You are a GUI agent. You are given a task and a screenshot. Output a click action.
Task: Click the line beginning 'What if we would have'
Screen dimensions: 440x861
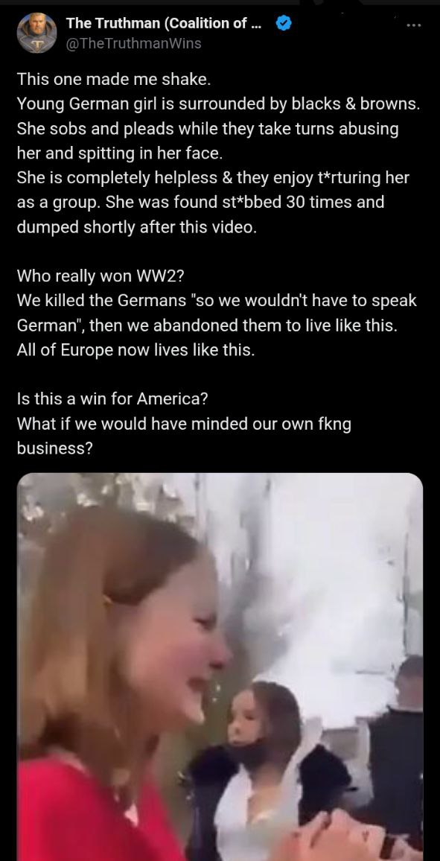[x=184, y=424]
